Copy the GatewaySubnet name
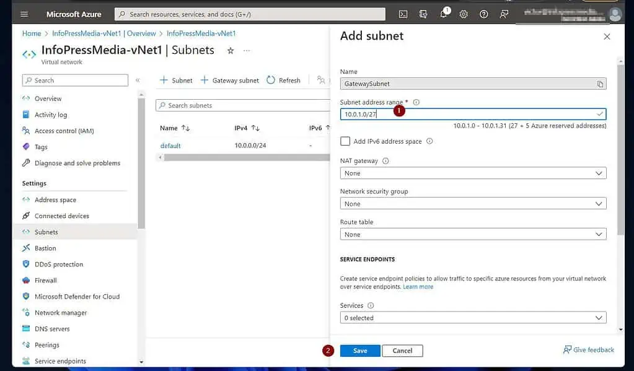The image size is (634, 371). click(x=599, y=83)
